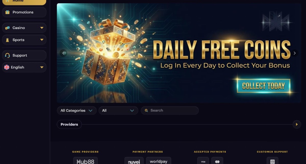The image size is (306, 164).
Task: Go to previous banner slide arrow
Action: (63, 53)
